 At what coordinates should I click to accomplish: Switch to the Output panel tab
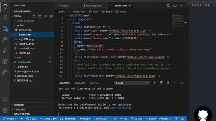click(94, 83)
